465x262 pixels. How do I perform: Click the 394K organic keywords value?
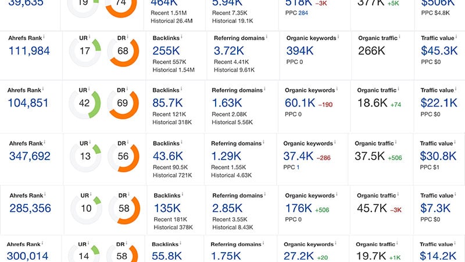click(300, 51)
